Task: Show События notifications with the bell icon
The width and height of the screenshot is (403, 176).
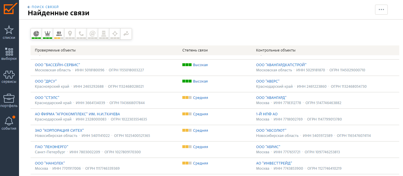Action: point(9,123)
